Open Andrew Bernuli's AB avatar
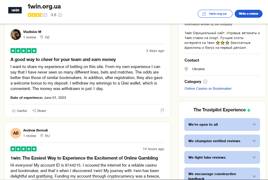Viewport: 268px width, 180px height. tap(16, 133)
